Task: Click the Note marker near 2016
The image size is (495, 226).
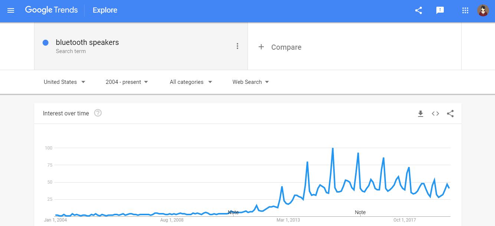Action: [360, 212]
